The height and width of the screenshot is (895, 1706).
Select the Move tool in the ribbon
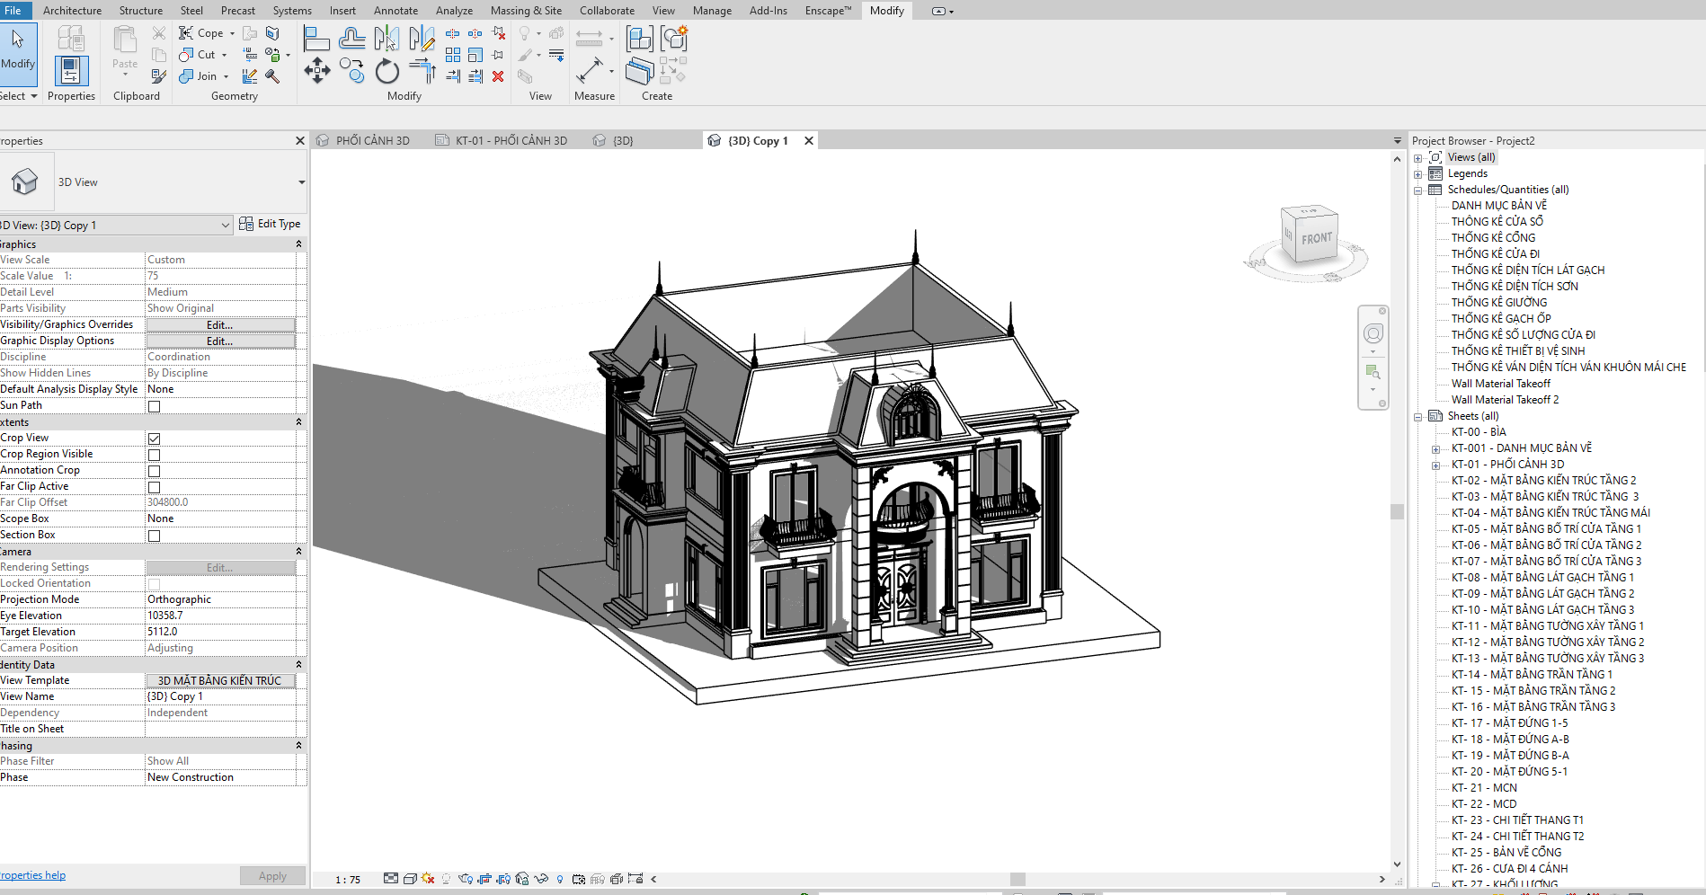click(316, 71)
